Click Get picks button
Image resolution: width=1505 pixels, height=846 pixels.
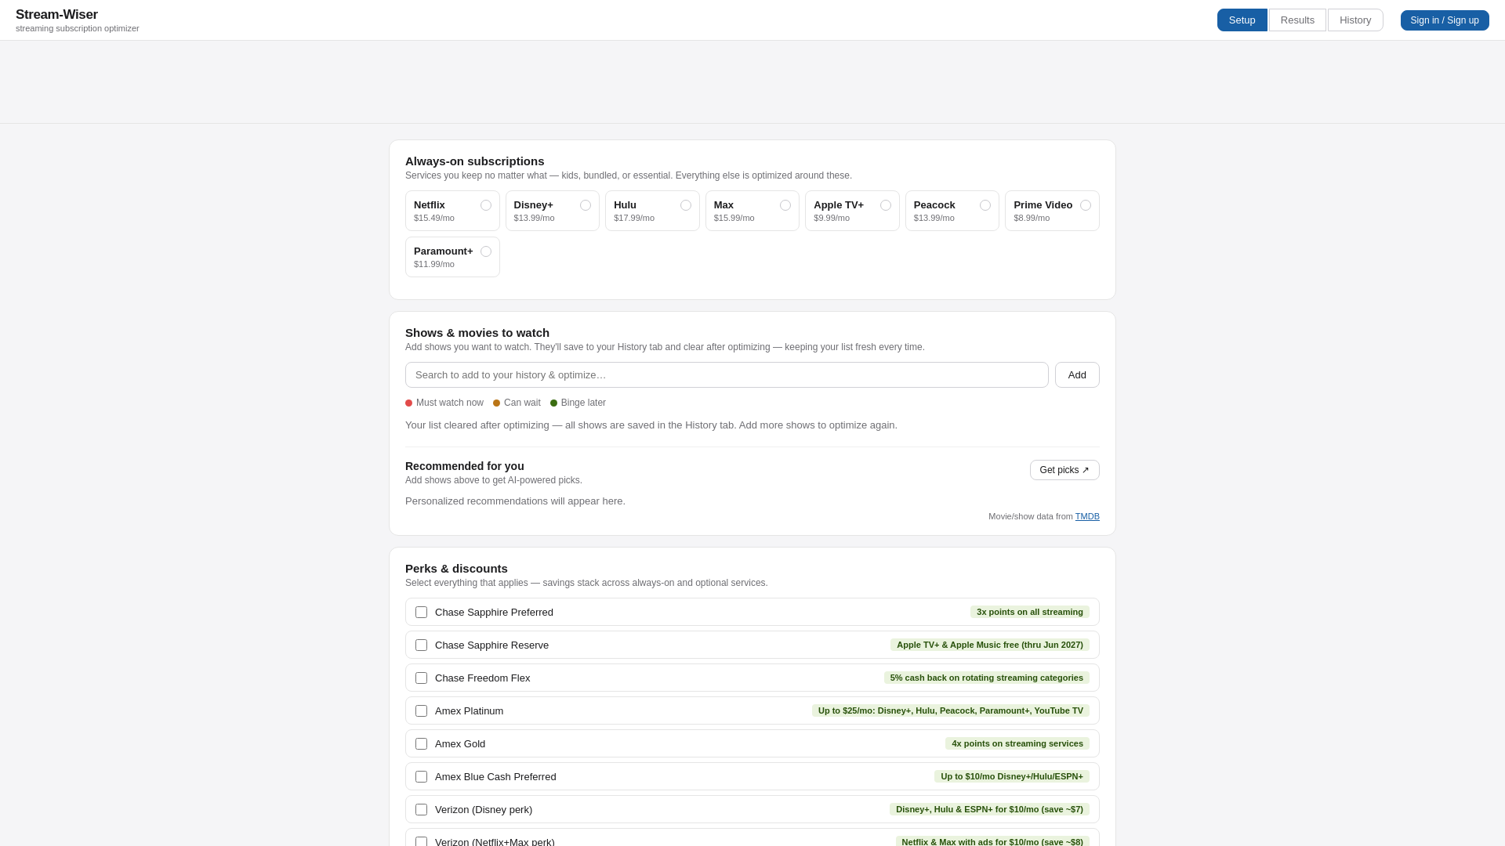click(1064, 470)
